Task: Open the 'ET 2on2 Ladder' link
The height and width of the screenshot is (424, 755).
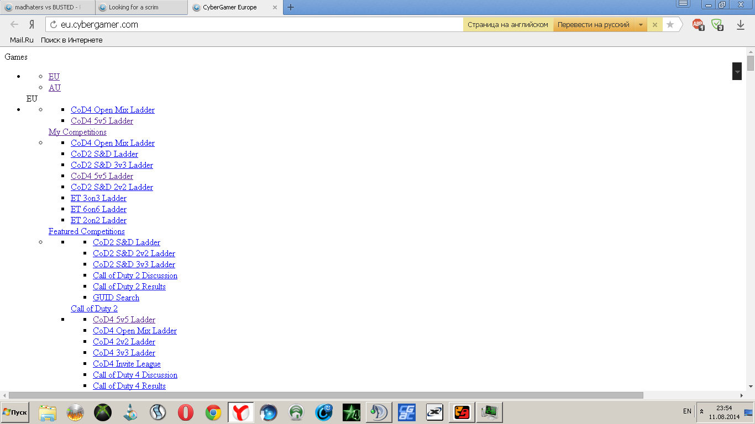Action: 98,220
